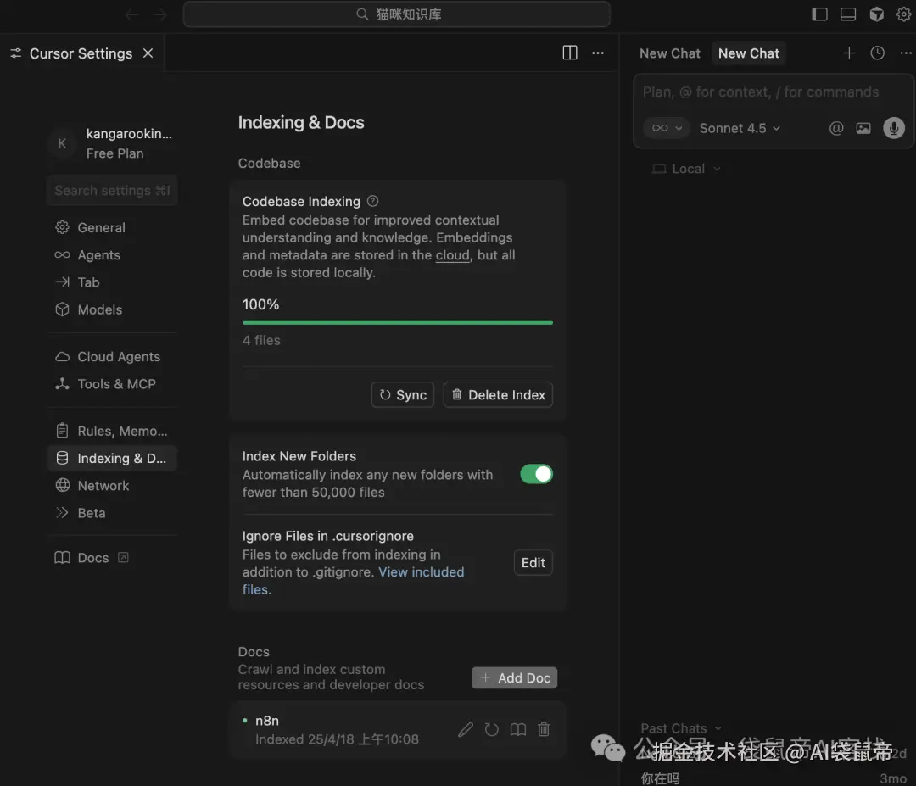
Task: Open the Models settings section
Action: 99,309
